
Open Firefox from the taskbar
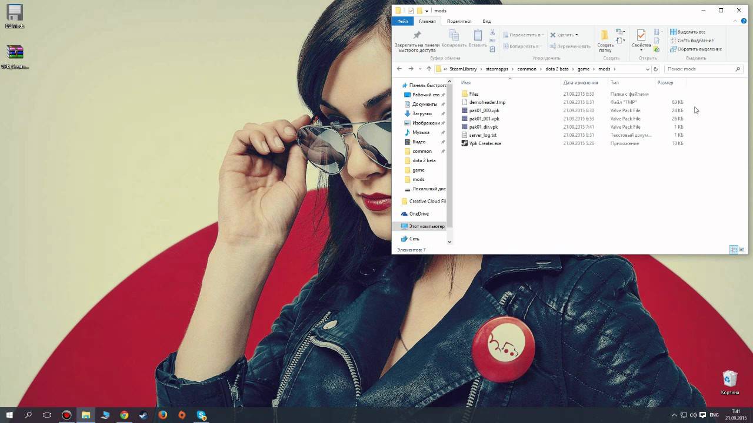pyautogui.click(x=162, y=415)
